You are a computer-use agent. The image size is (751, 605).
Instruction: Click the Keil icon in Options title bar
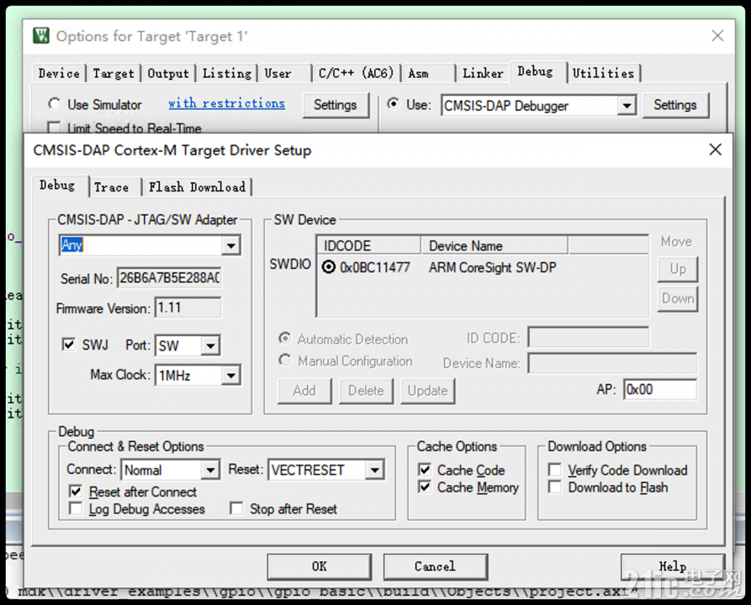click(x=41, y=35)
